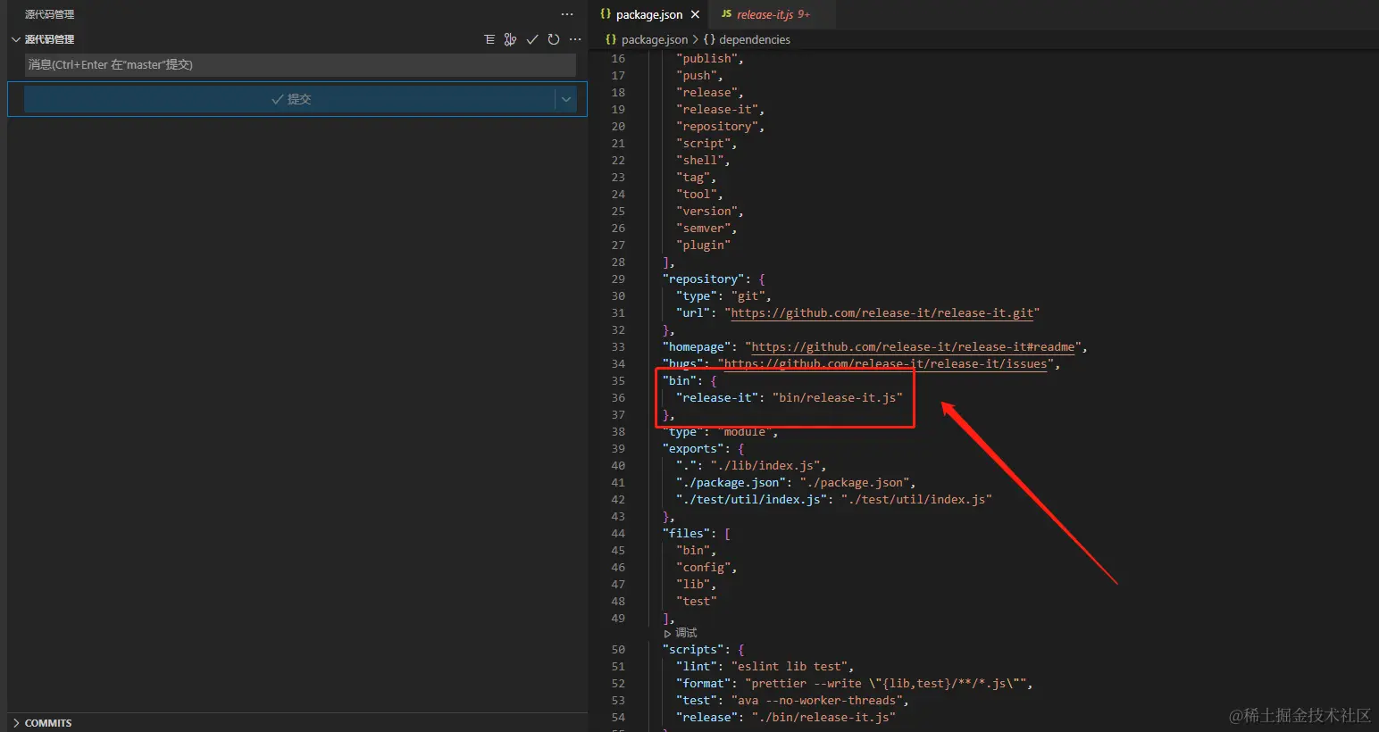The height and width of the screenshot is (732, 1379).
Task: Click the "plugin" keyword on line 27
Action: (x=703, y=245)
